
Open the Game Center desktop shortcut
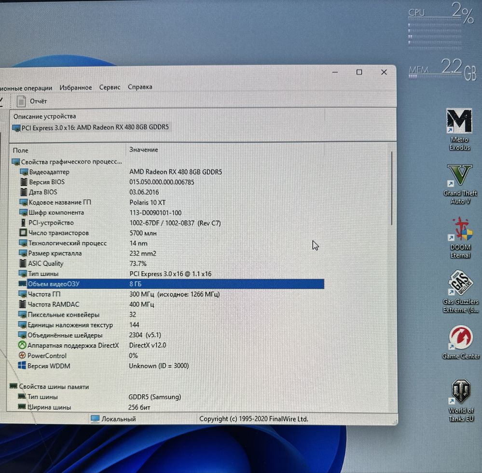tap(460, 342)
